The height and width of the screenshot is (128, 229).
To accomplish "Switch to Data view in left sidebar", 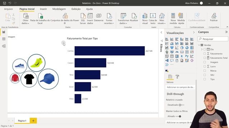I will coord(4,39).
